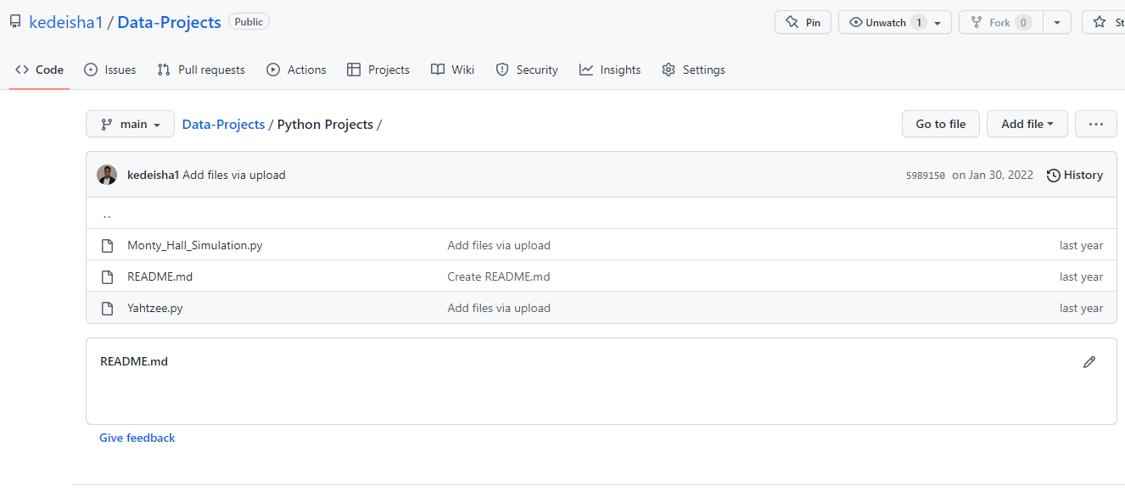
Task: Click the README.md preview heading
Action: [134, 361]
